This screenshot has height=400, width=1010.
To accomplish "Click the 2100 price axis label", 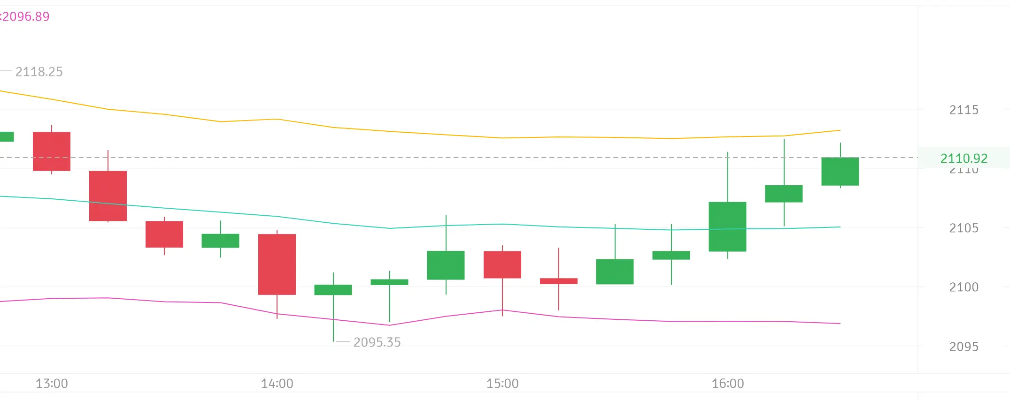I will pyautogui.click(x=964, y=287).
